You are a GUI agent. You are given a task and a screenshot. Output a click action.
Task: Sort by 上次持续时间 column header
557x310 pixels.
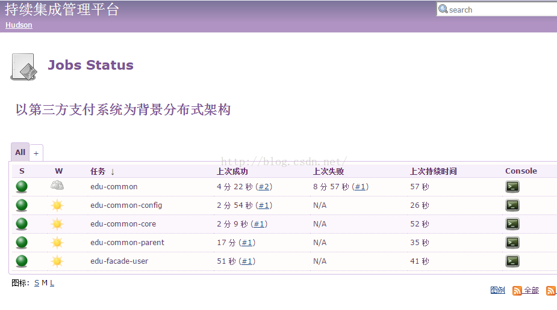434,171
